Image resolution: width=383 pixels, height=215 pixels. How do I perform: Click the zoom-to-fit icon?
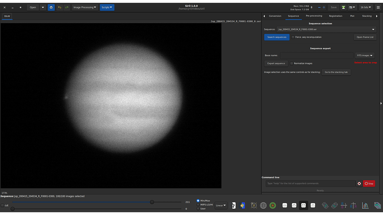tap(304, 205)
